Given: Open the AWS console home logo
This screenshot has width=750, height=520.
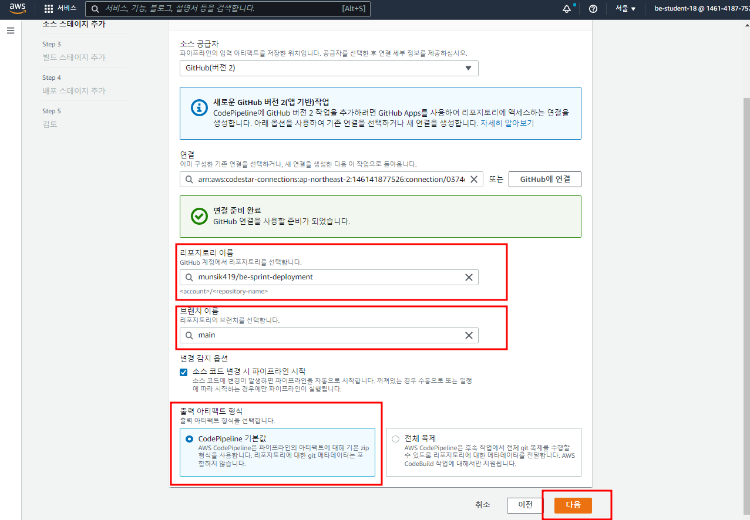Looking at the screenshot, I should tap(18, 8).
